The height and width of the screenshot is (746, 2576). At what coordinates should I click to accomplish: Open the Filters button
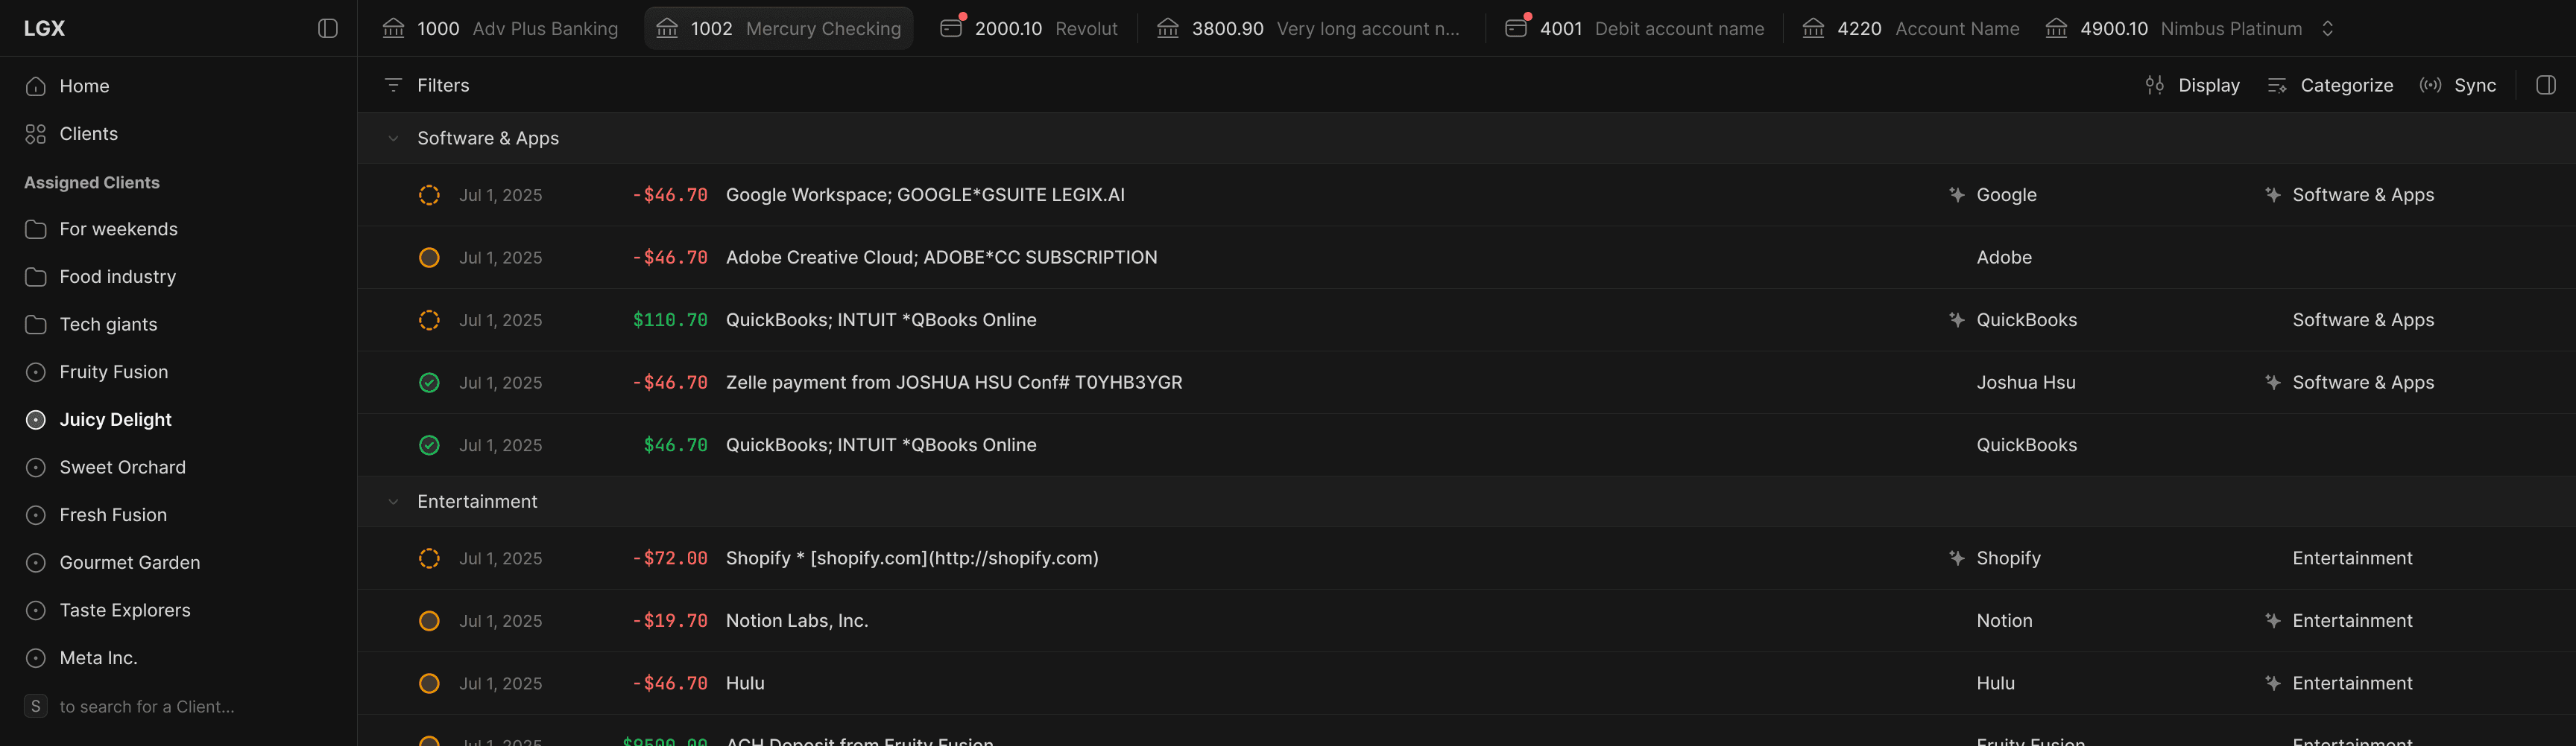pyautogui.click(x=427, y=85)
